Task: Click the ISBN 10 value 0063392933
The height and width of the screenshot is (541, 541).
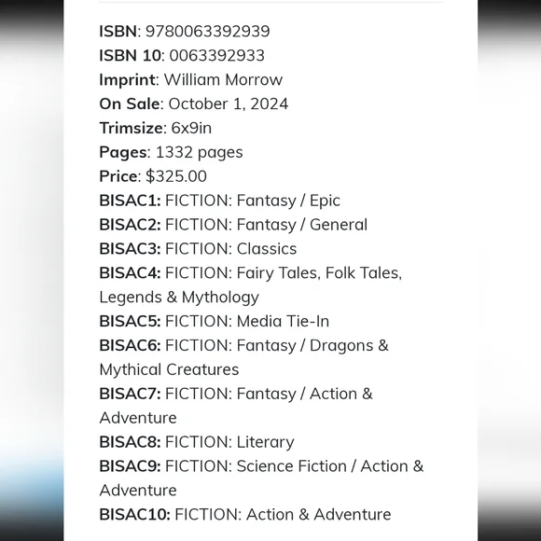Action: pyautogui.click(x=216, y=56)
